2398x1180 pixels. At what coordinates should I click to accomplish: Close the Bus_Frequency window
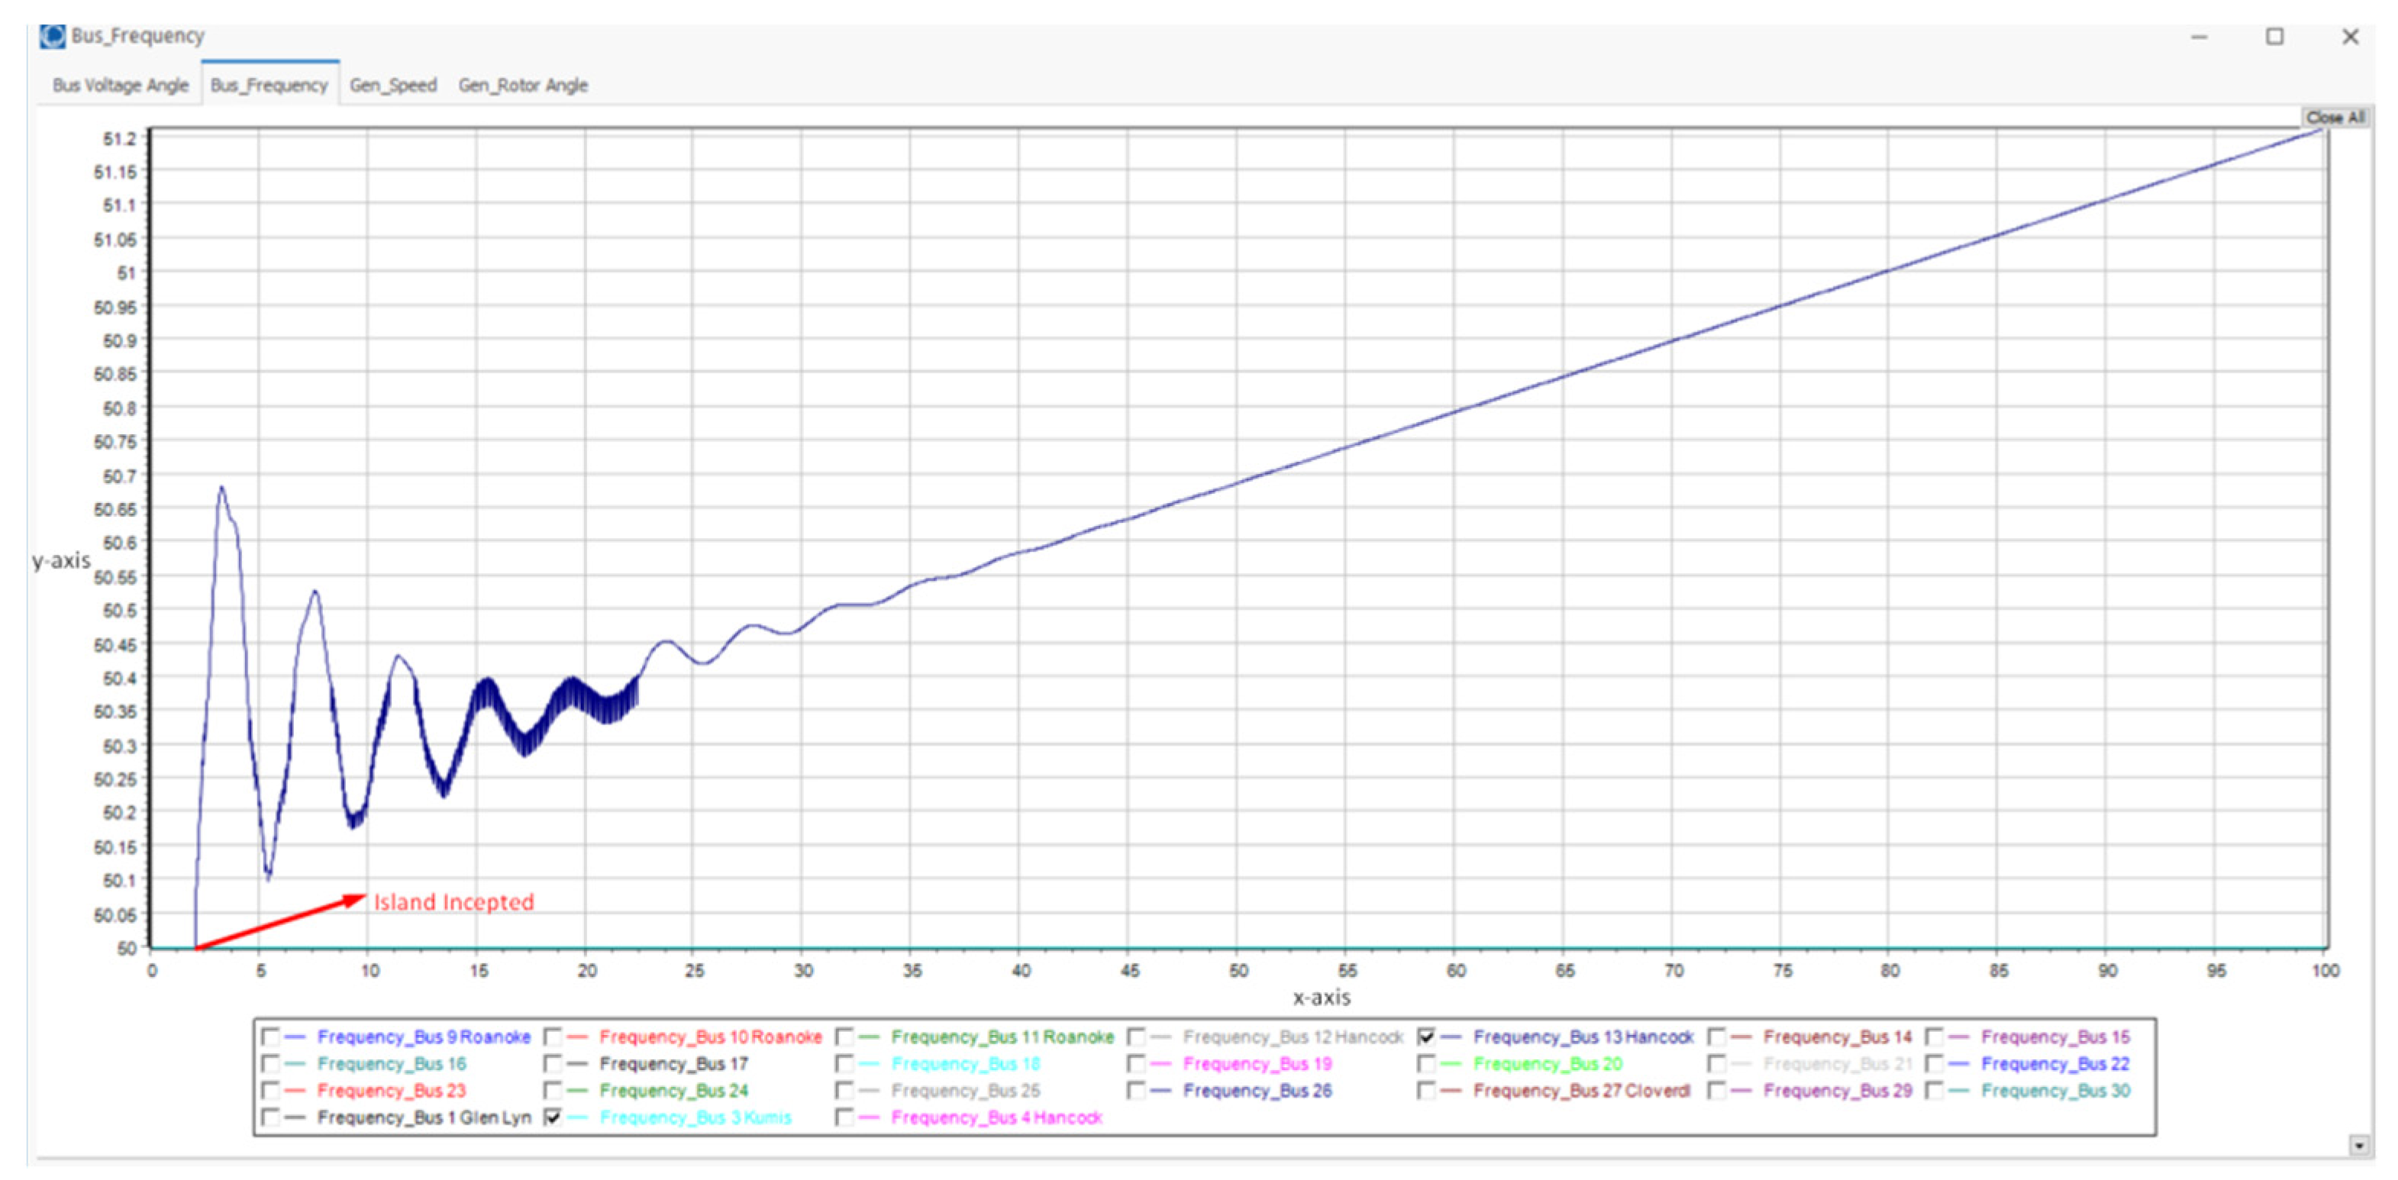click(x=2350, y=37)
